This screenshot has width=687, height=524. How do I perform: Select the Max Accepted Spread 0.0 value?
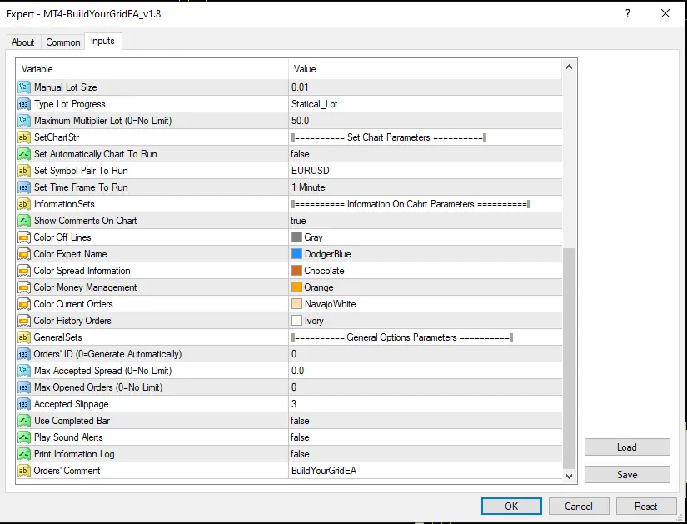click(x=425, y=371)
